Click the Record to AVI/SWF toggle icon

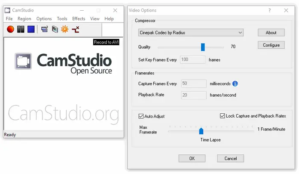pyautogui.click(x=55, y=29)
